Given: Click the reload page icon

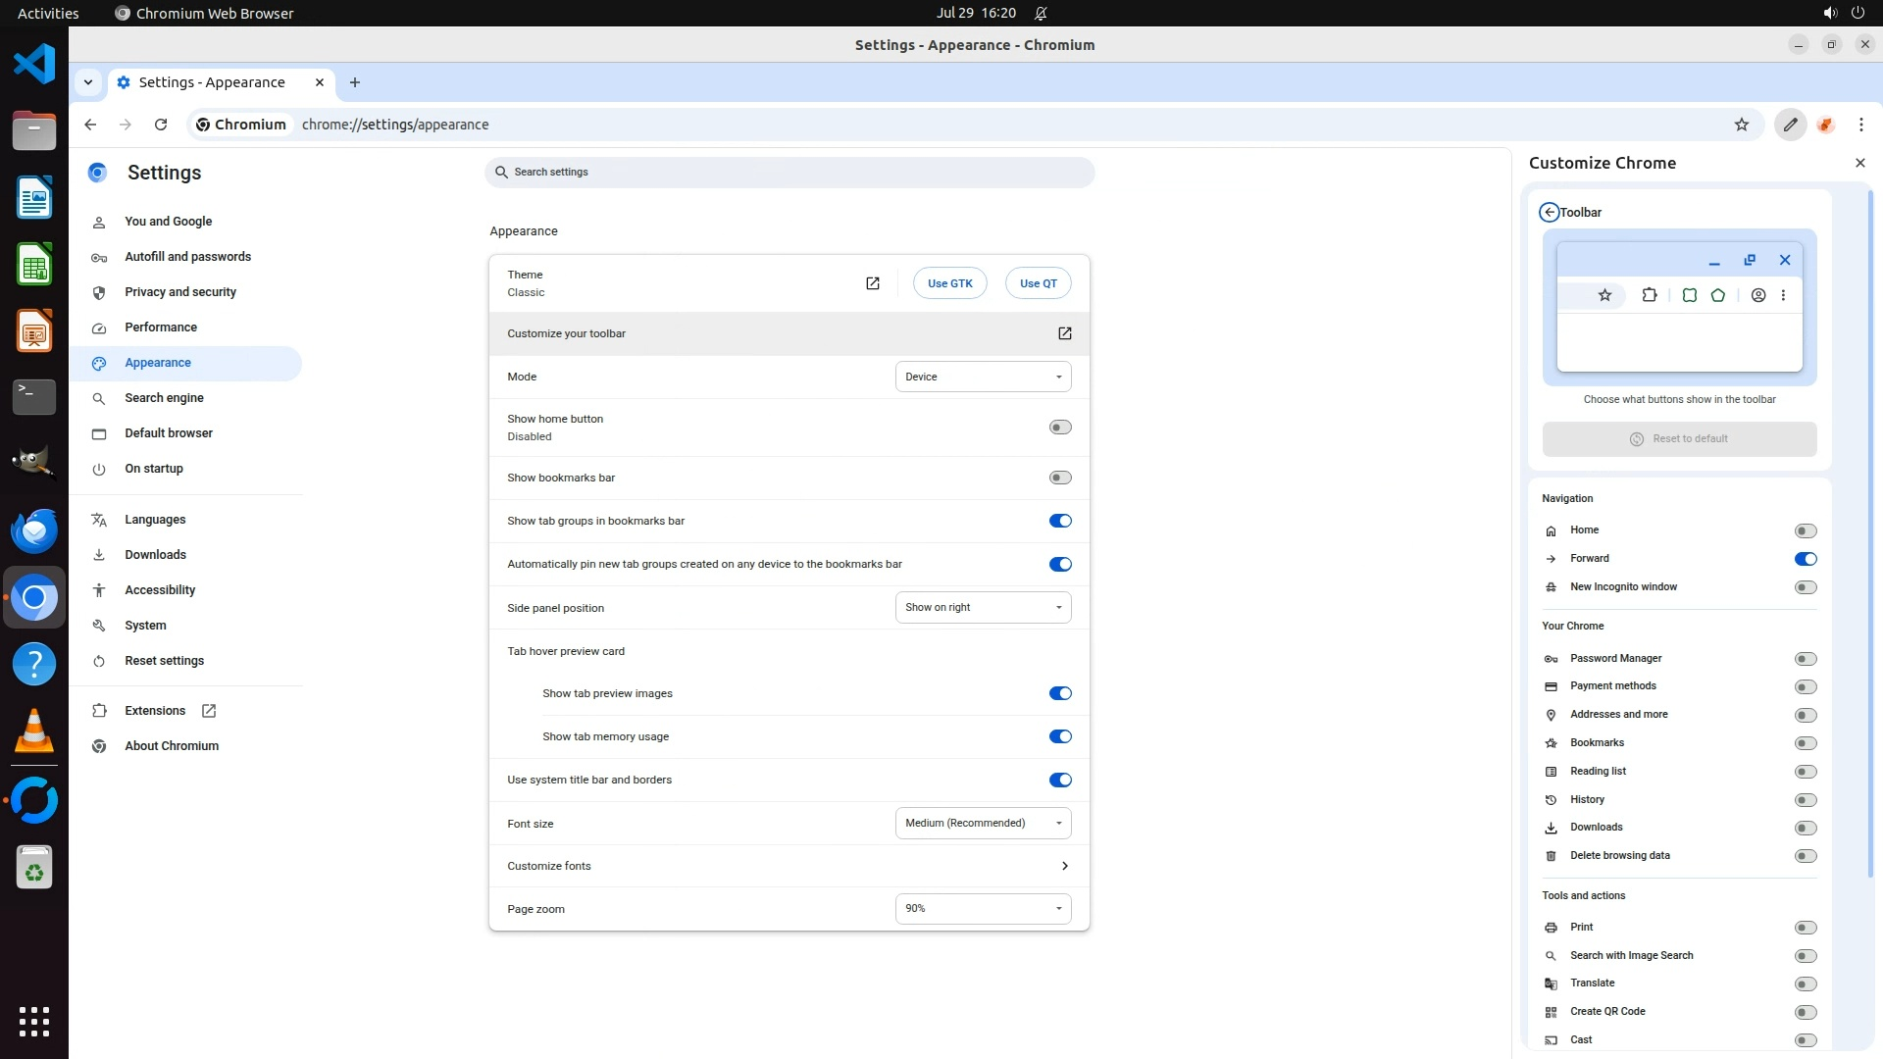Looking at the screenshot, I should [161, 125].
